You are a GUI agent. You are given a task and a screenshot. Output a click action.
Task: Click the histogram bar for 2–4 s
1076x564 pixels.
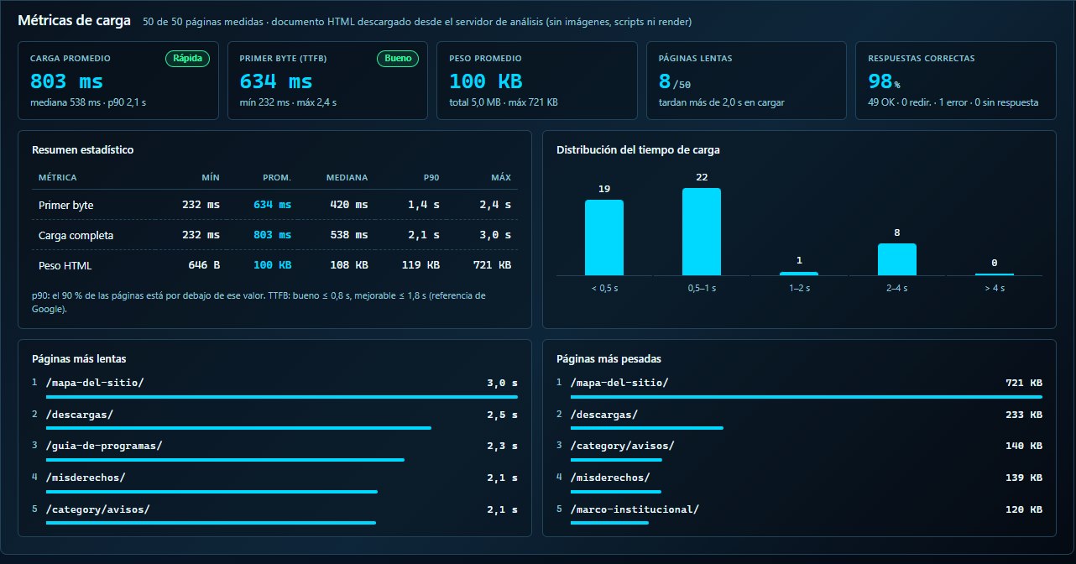(x=897, y=259)
